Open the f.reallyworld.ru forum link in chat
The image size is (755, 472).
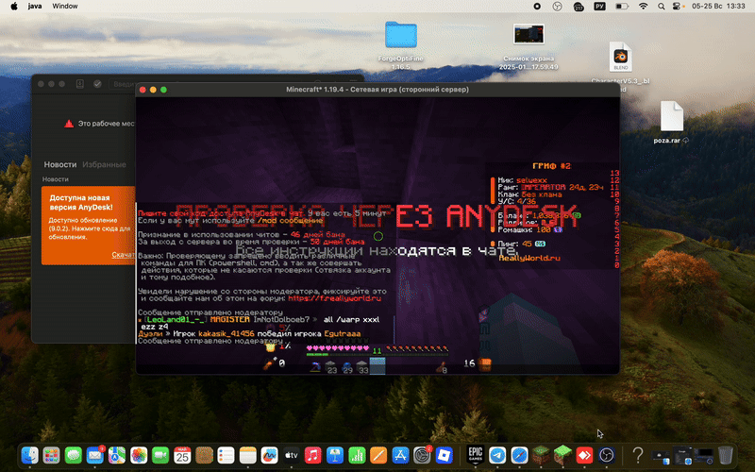click(x=334, y=298)
